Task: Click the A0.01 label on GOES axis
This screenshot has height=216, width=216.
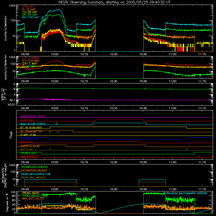Action: [x=12, y=105]
